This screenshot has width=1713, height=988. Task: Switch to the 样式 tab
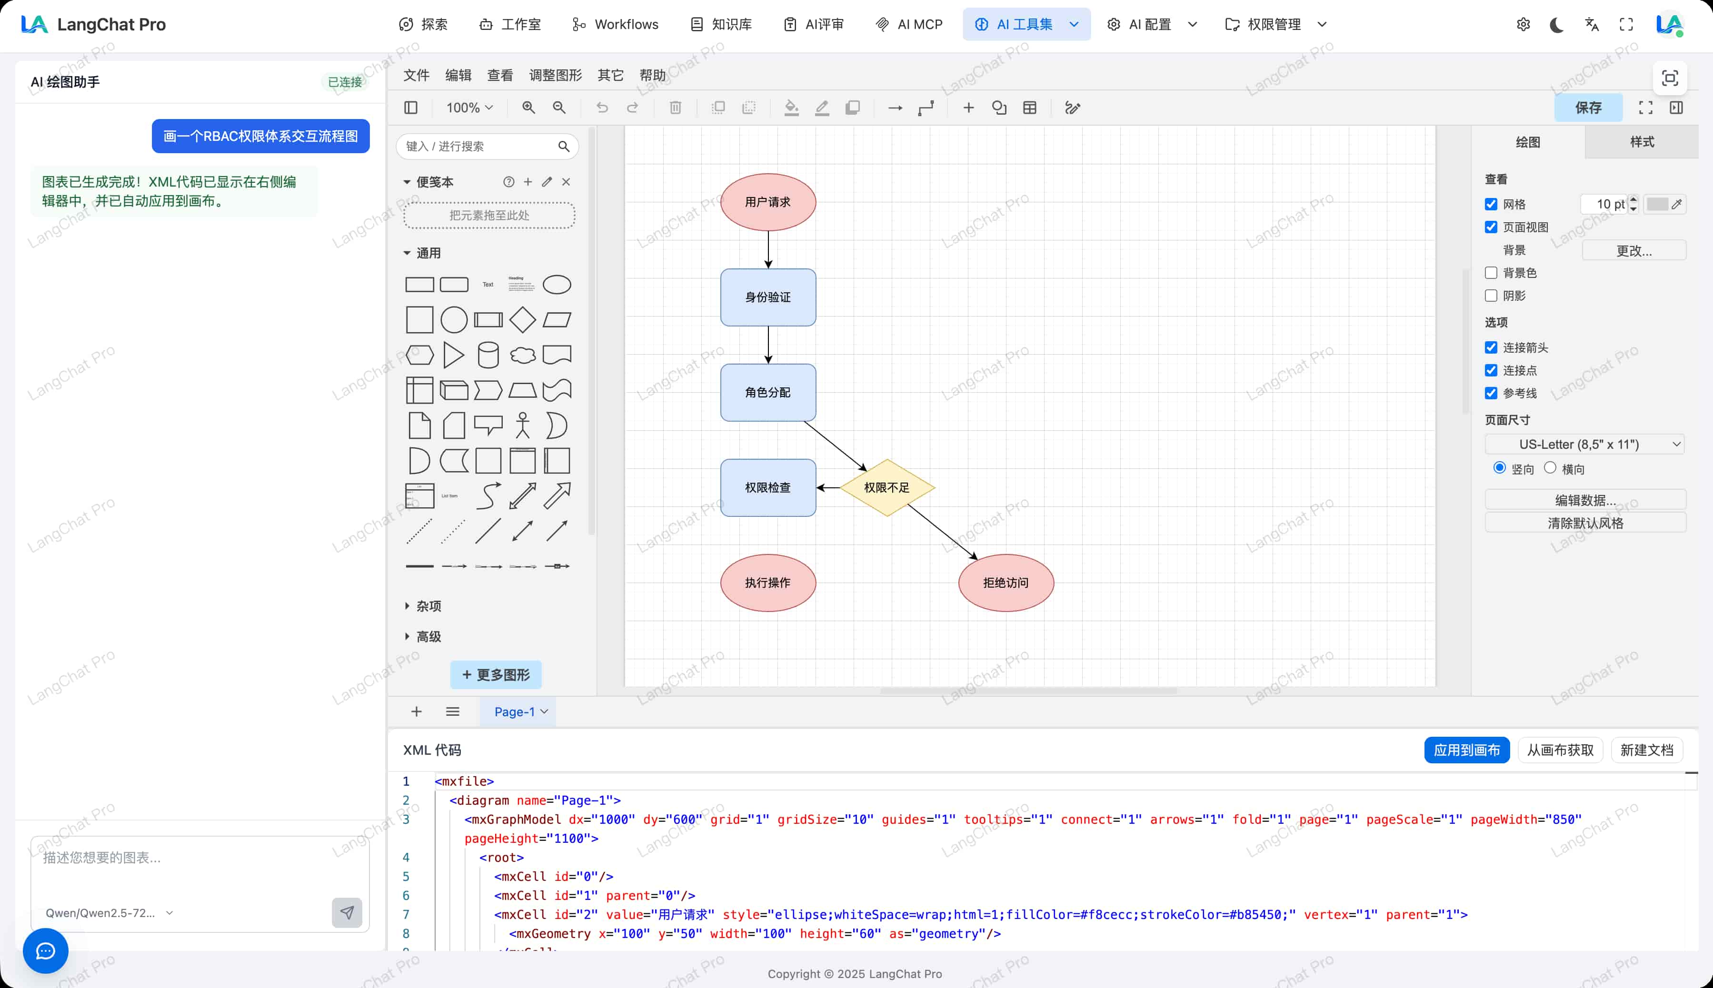pyautogui.click(x=1642, y=142)
